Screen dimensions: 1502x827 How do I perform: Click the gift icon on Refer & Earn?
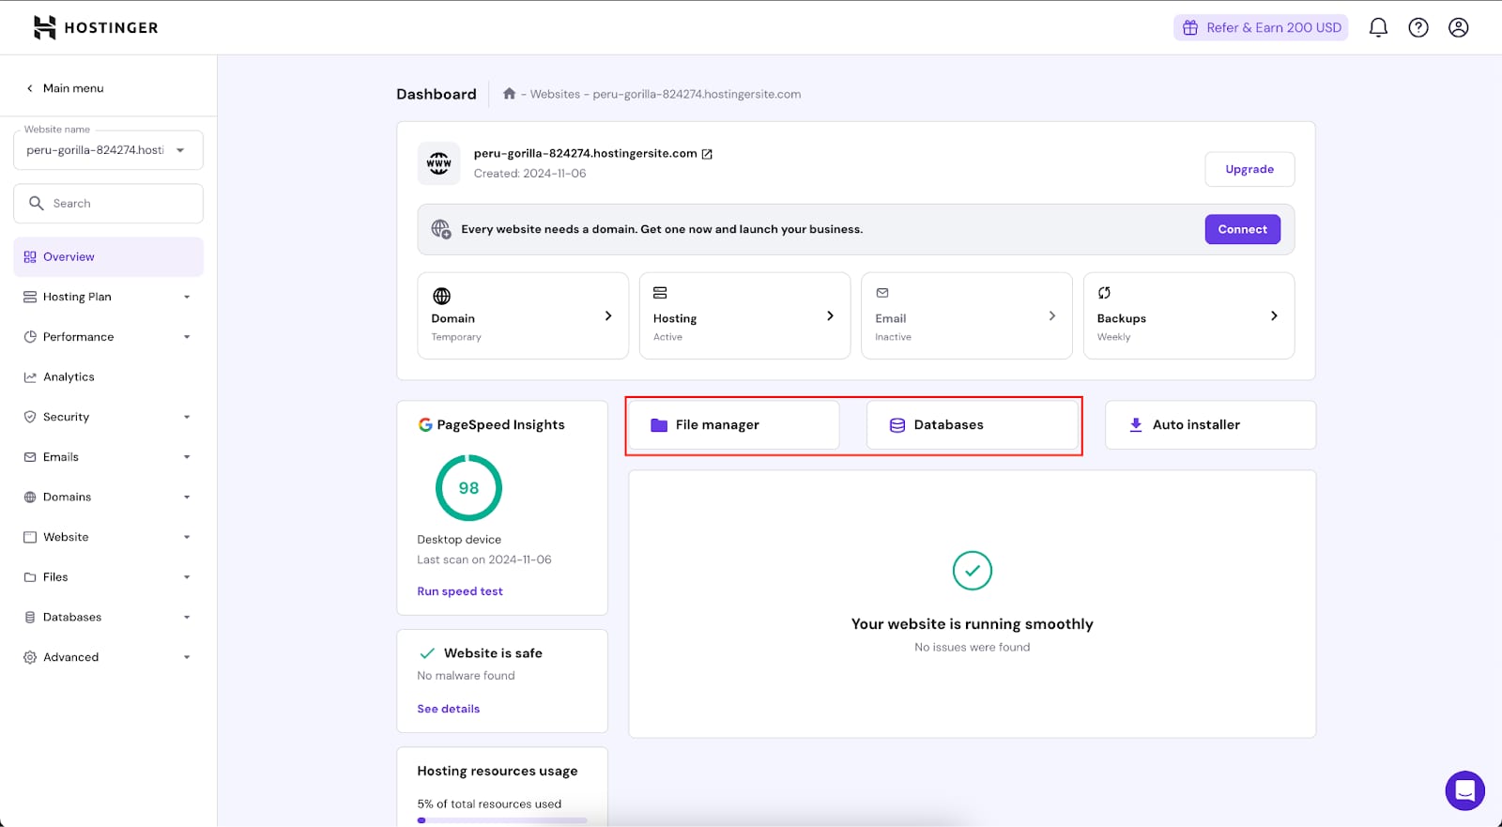(1189, 28)
